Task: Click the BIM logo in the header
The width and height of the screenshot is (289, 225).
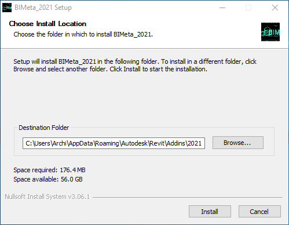Action: point(270,32)
